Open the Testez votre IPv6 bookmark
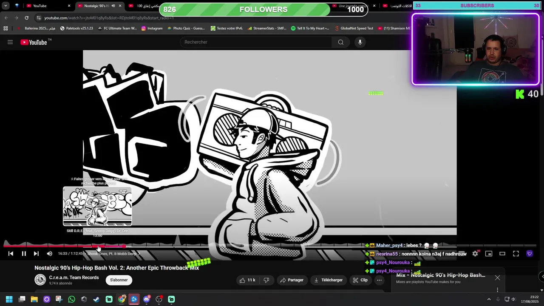 tap(227, 28)
